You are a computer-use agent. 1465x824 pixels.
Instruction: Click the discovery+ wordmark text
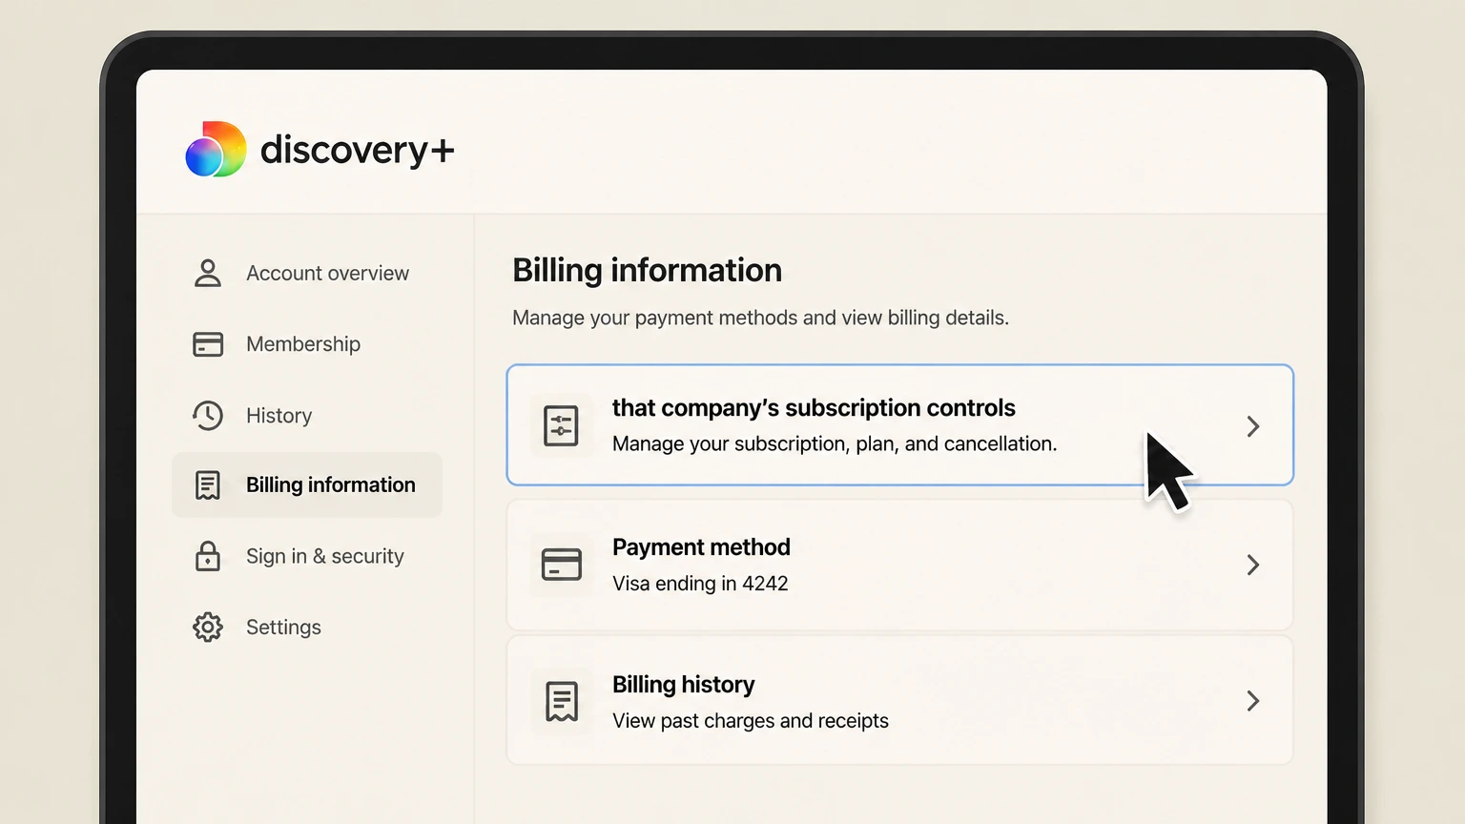click(x=358, y=150)
